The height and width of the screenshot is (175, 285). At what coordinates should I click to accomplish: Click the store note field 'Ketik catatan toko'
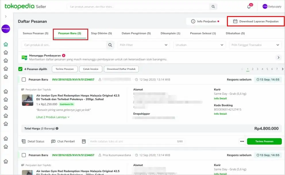point(136,141)
